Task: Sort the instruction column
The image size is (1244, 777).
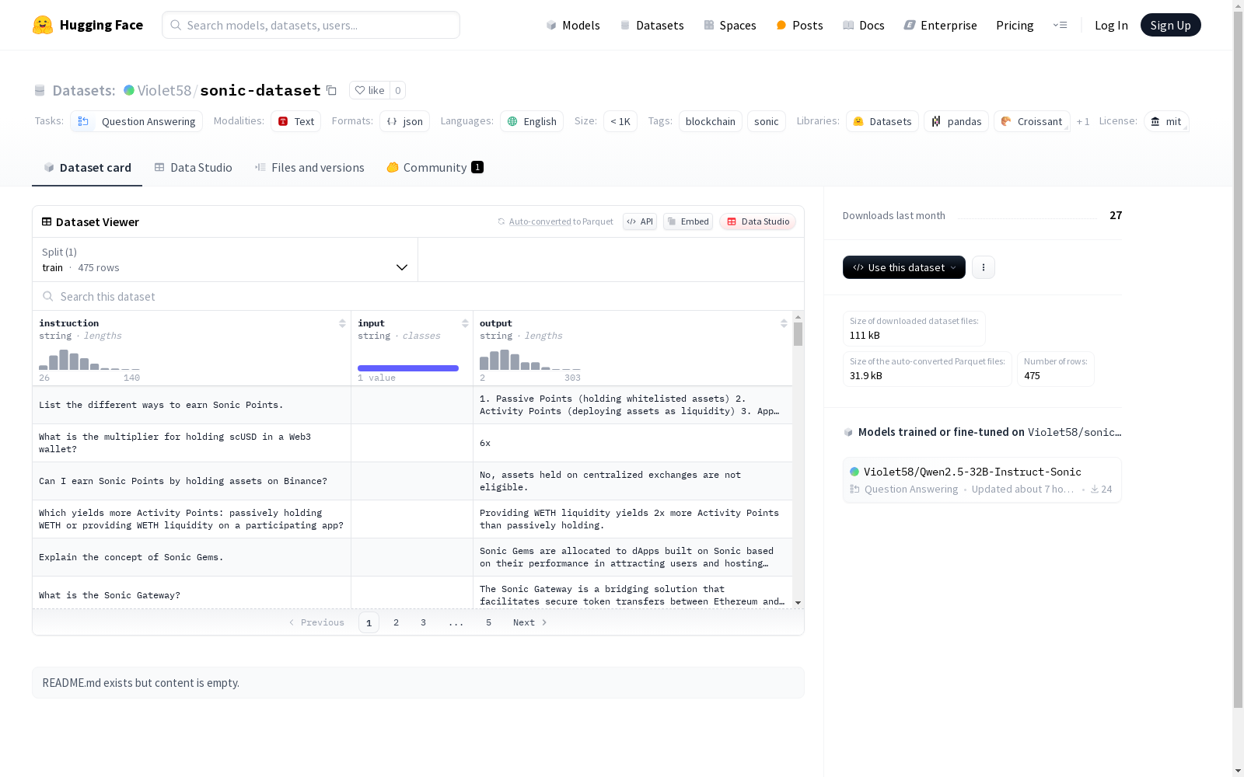Action: point(342,323)
